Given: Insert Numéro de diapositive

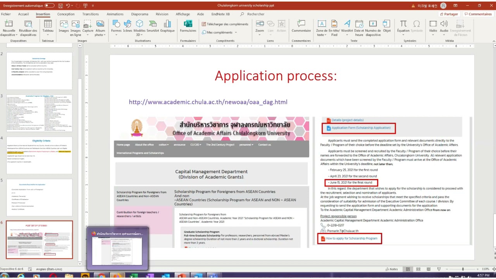Looking at the screenshot, I should [x=373, y=28].
